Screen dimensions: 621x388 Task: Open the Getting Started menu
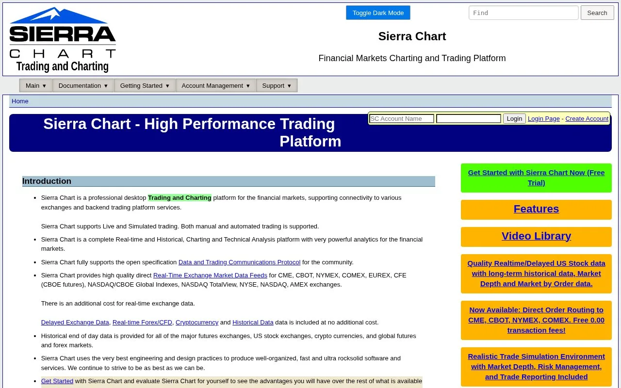click(145, 85)
